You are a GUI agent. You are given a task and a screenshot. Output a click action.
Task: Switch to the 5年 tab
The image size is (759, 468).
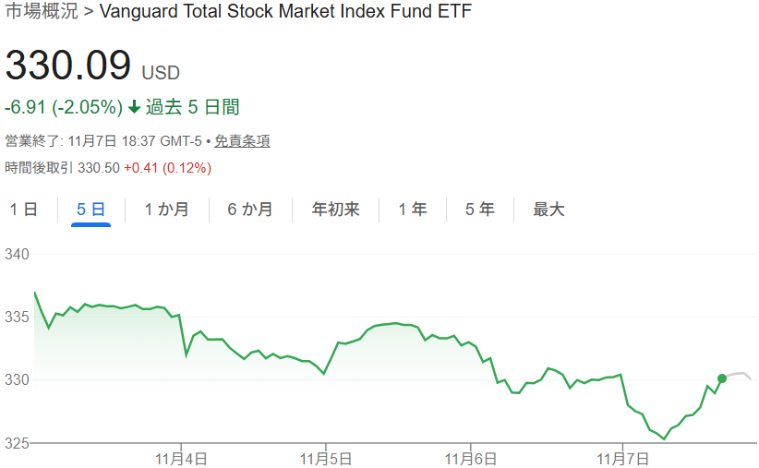click(x=479, y=210)
